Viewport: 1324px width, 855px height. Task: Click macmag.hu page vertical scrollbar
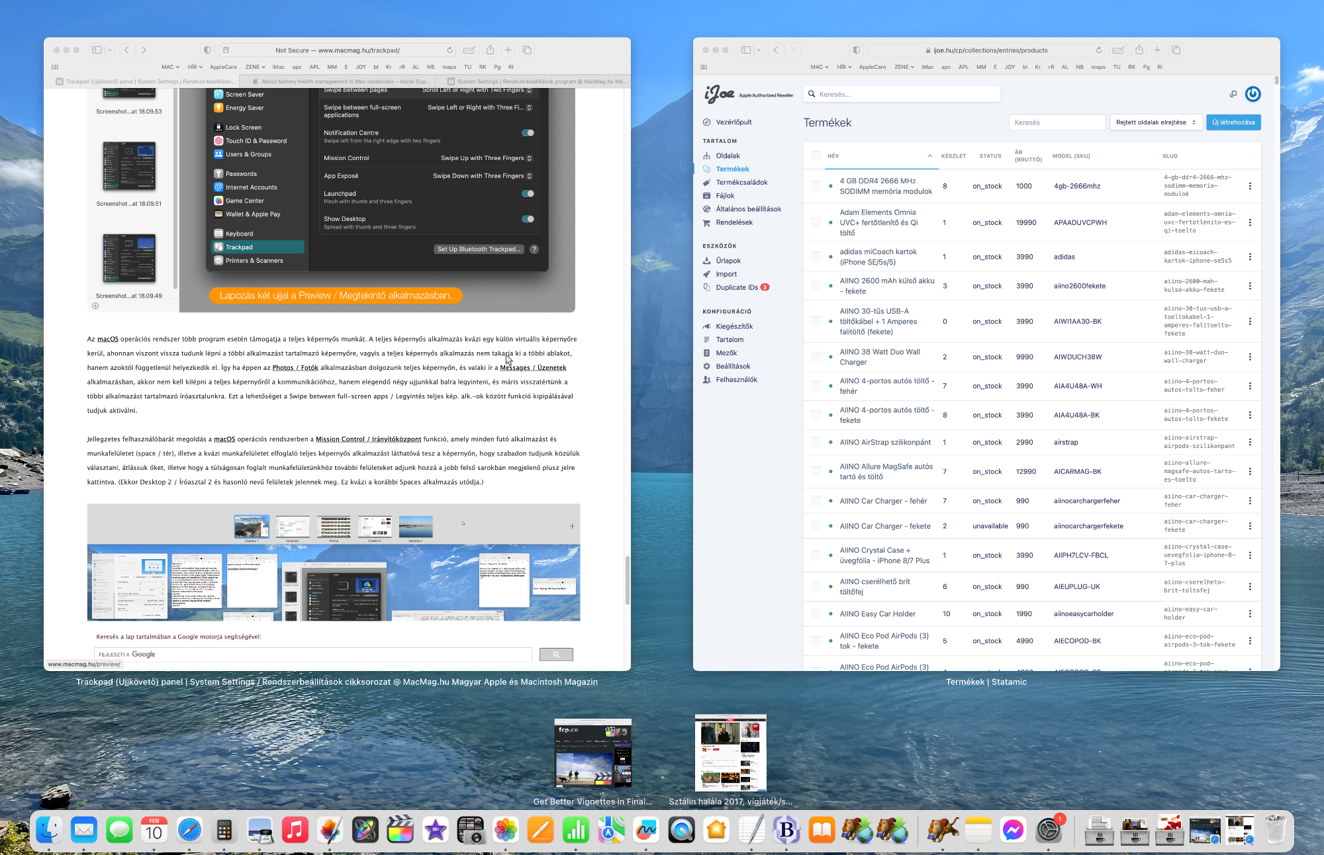(x=627, y=580)
